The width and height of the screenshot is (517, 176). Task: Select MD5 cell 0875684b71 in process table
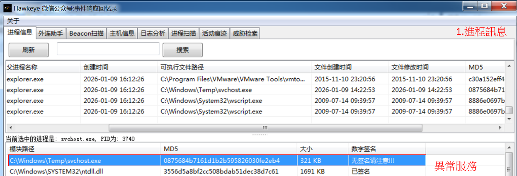tap(485, 89)
